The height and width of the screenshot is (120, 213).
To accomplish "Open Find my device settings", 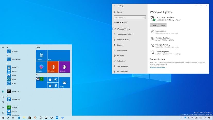I will (x=130, y=66).
